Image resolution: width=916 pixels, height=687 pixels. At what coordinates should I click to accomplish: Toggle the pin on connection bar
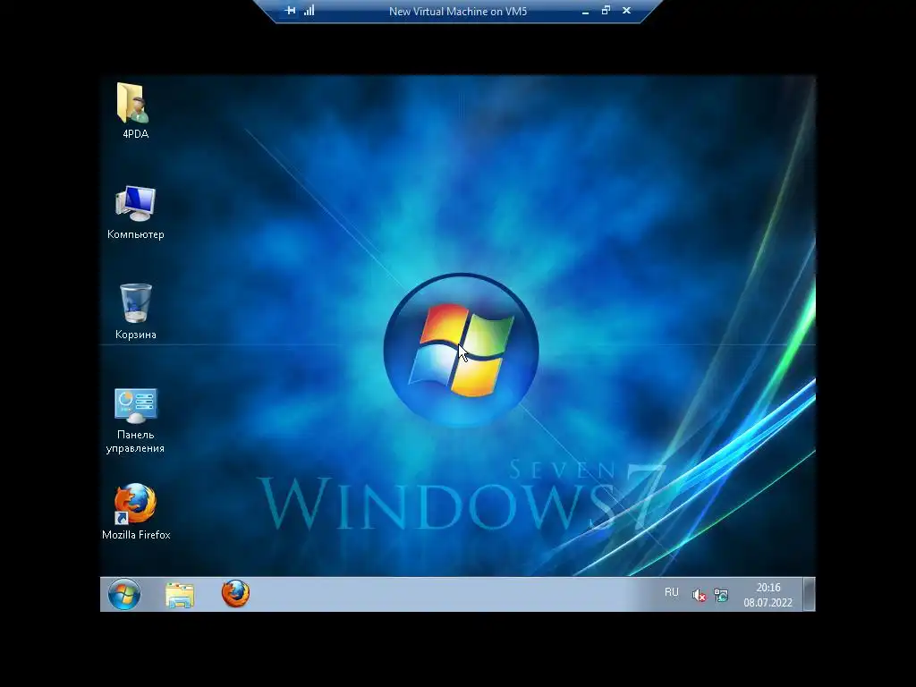pos(290,11)
